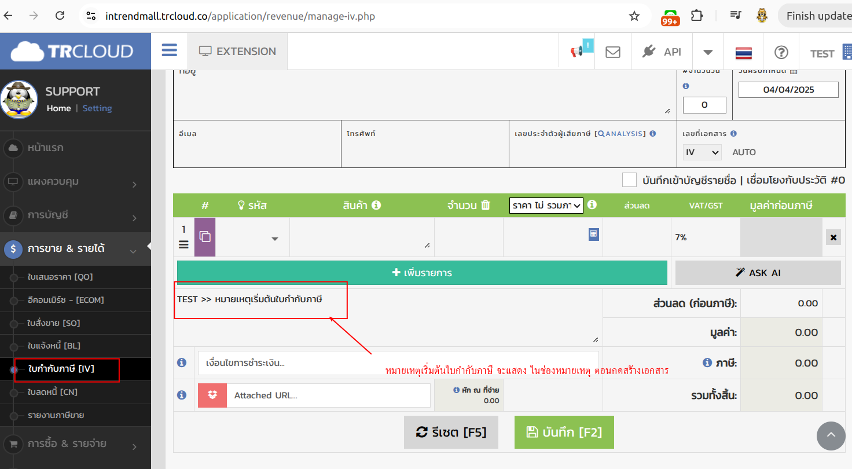852x469 pixels.
Task: Open the help question mark icon
Action: click(x=781, y=52)
